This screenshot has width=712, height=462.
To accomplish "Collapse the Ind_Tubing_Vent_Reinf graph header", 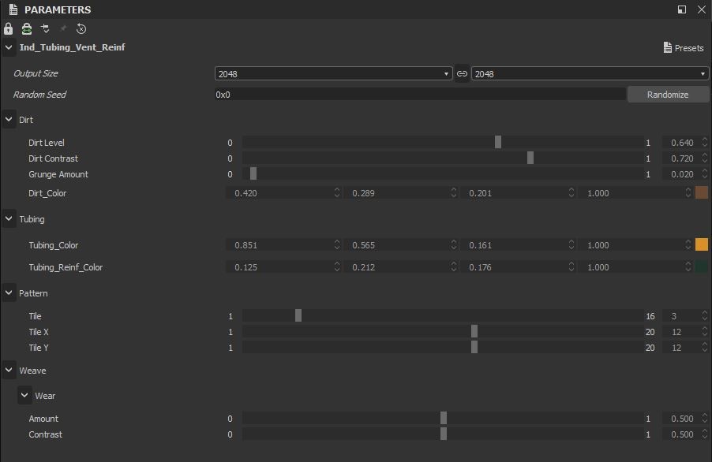I will [x=9, y=47].
